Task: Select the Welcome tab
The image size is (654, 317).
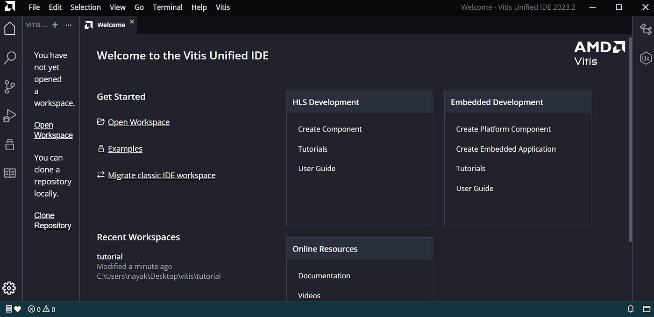Action: [x=109, y=25]
